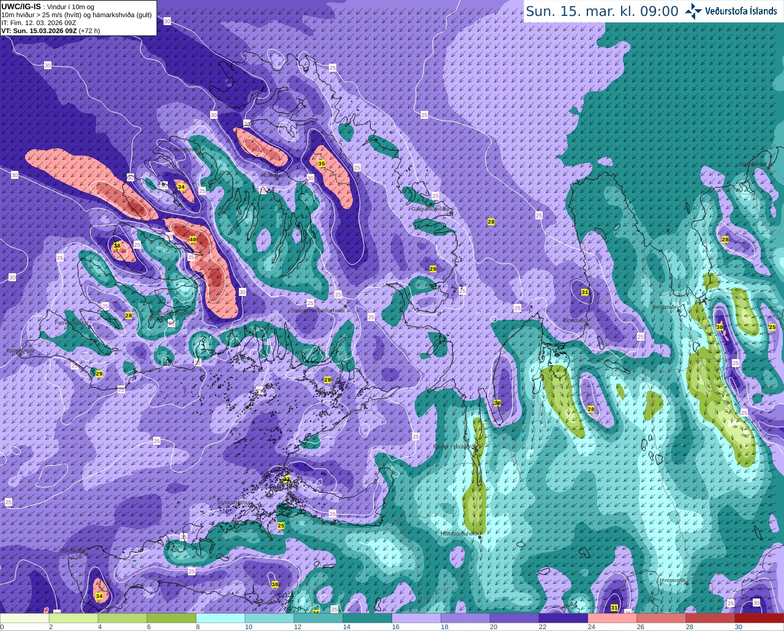Click station dot at Hveravellir
Image resolution: width=784 pixels, height=631 pixels.
click(686, 584)
